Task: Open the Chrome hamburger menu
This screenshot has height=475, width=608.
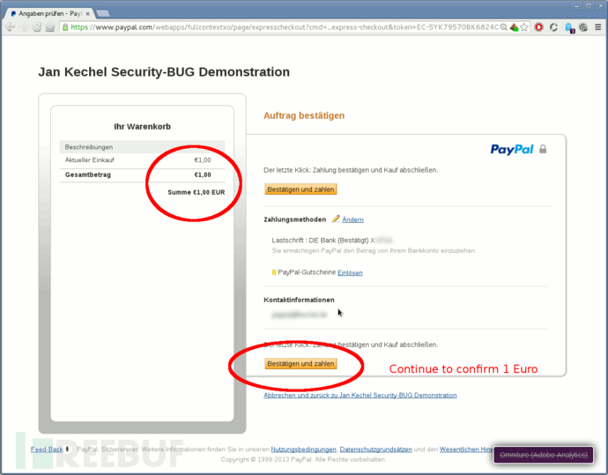Action: pyautogui.click(x=598, y=27)
